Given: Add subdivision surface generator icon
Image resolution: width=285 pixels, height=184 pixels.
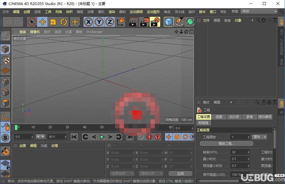Looking at the screenshot, I should 190,22.
